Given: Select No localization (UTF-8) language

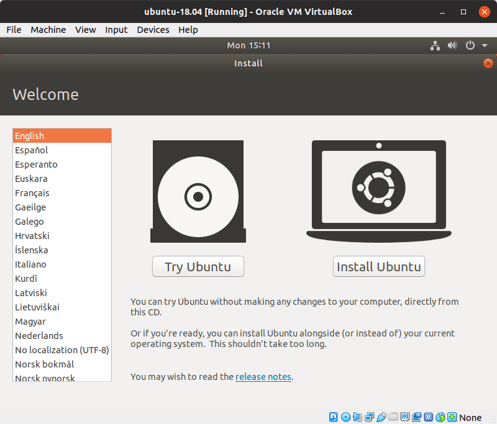Looking at the screenshot, I should click(x=62, y=350).
